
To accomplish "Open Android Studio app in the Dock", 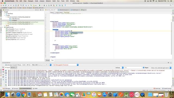I will [126, 95].
